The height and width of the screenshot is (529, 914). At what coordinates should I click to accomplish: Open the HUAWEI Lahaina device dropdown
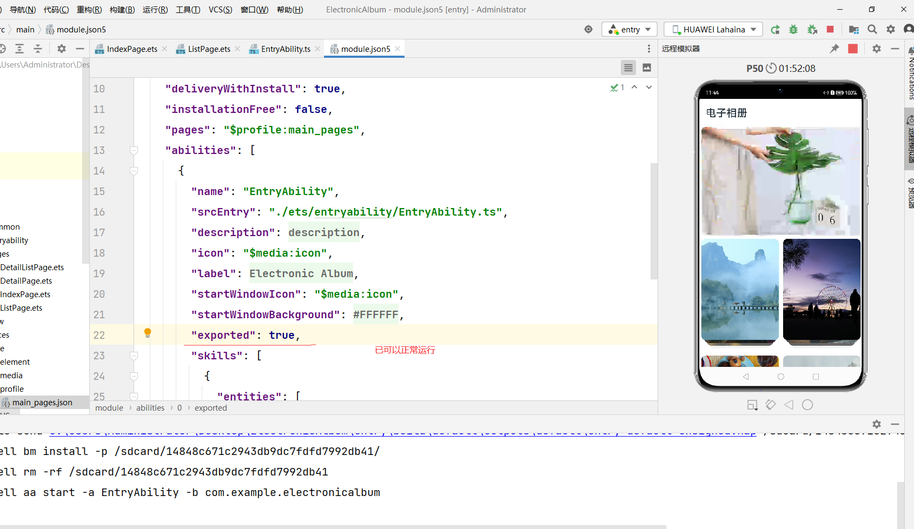click(x=713, y=29)
